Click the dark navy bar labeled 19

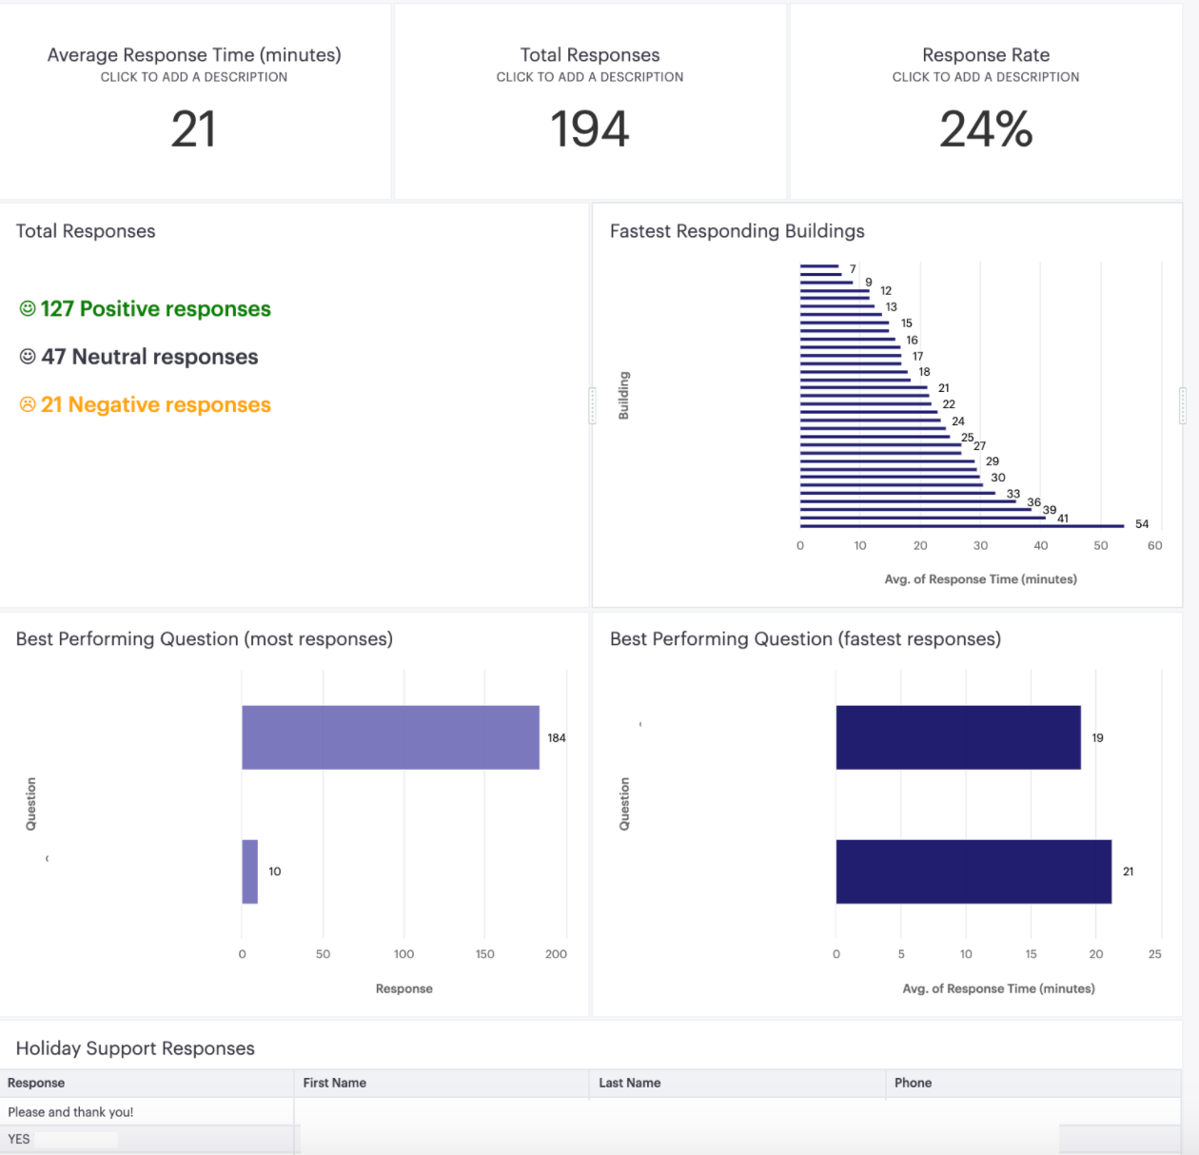[x=958, y=737]
